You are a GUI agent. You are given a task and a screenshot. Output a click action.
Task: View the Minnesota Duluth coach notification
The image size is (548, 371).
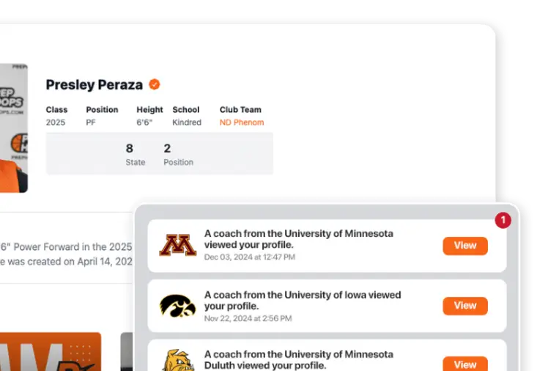[x=464, y=364]
